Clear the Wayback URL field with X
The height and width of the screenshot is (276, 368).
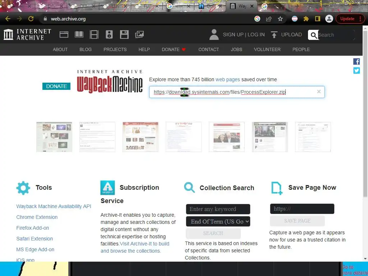point(319,92)
